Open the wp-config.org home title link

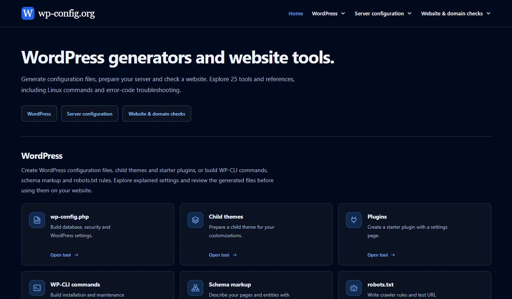pos(66,13)
